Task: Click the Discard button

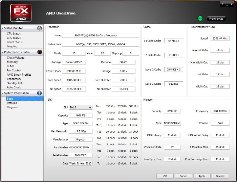Action: click(220, 176)
